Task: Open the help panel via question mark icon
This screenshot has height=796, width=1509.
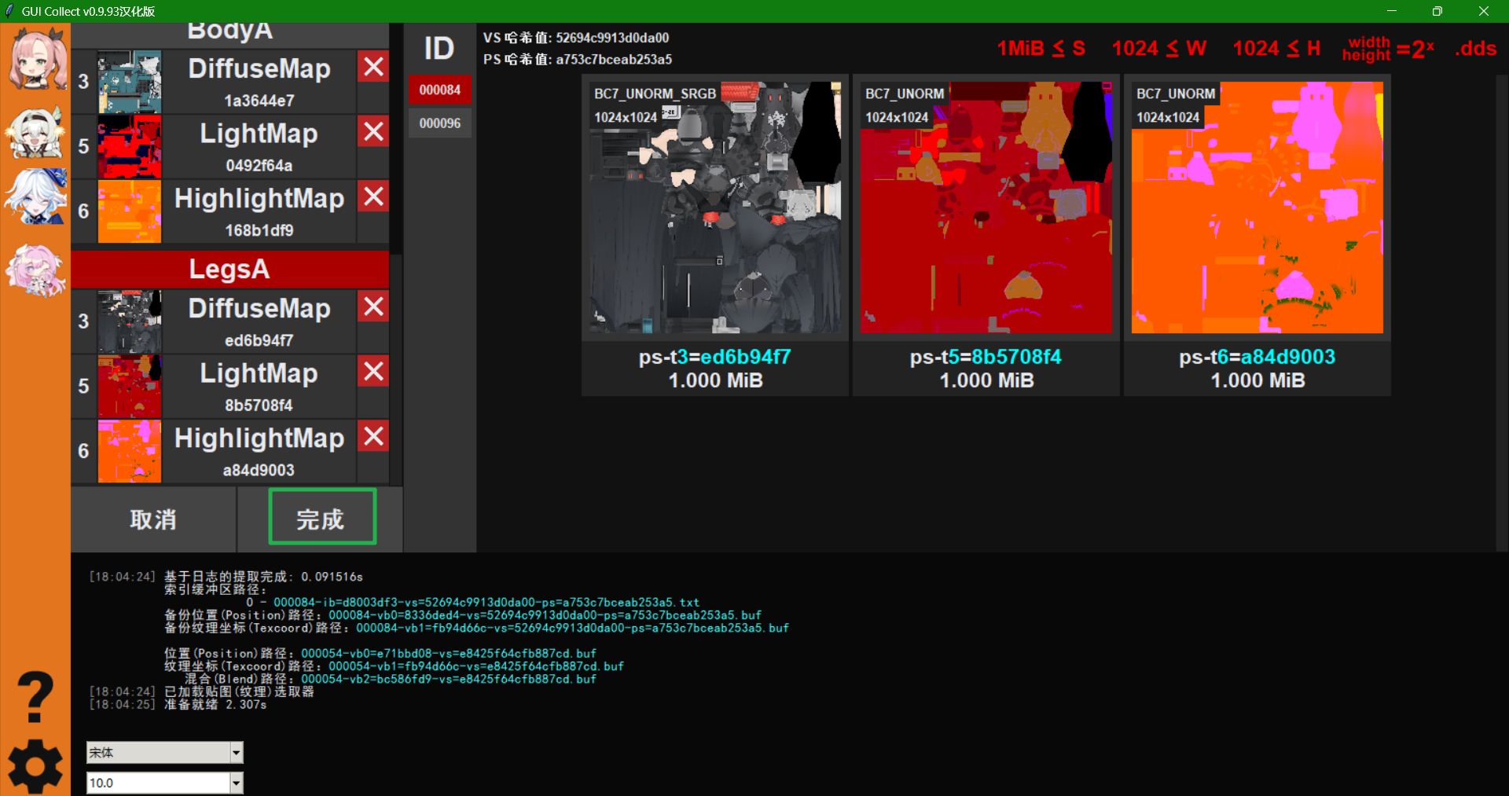Action: tap(35, 695)
